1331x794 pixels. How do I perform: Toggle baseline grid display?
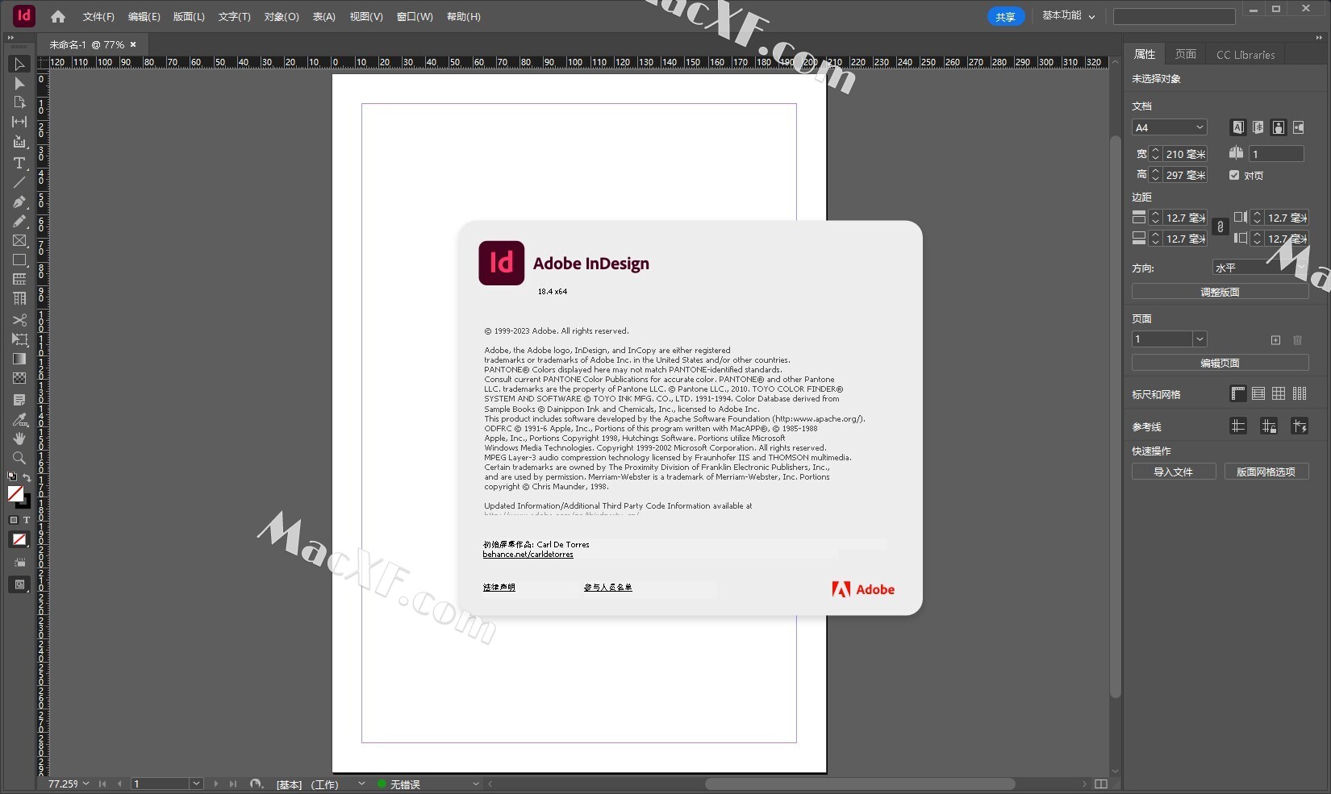click(x=1258, y=393)
